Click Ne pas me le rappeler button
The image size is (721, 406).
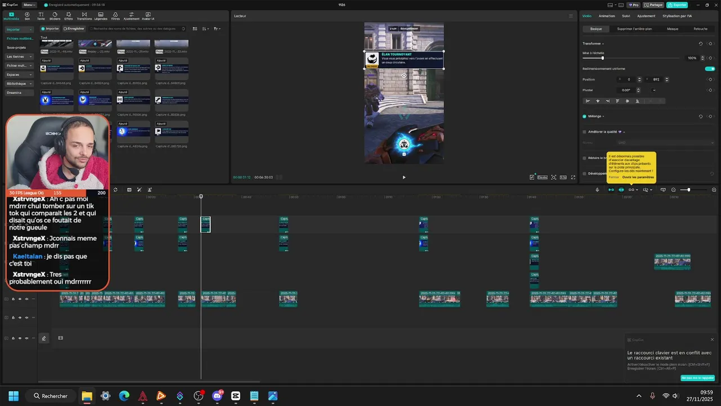point(697,378)
